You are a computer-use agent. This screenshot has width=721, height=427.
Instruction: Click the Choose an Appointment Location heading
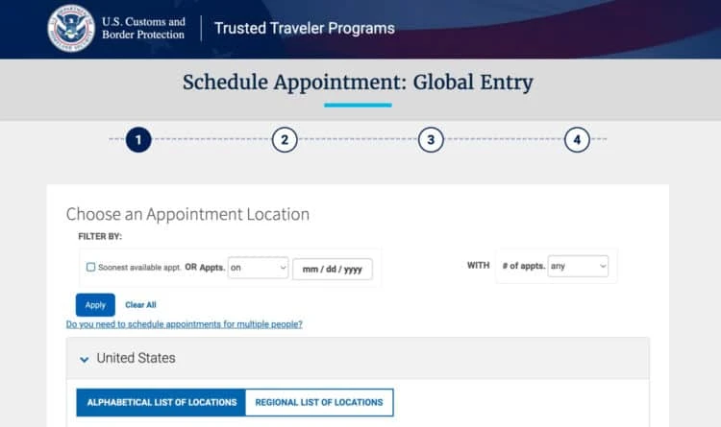187,215
